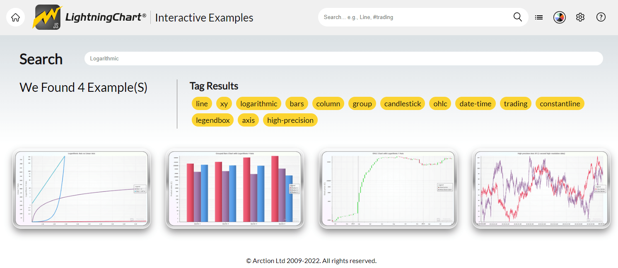The height and width of the screenshot is (268, 618).
Task: Select the 'constantline' tag chip
Action: 560,103
